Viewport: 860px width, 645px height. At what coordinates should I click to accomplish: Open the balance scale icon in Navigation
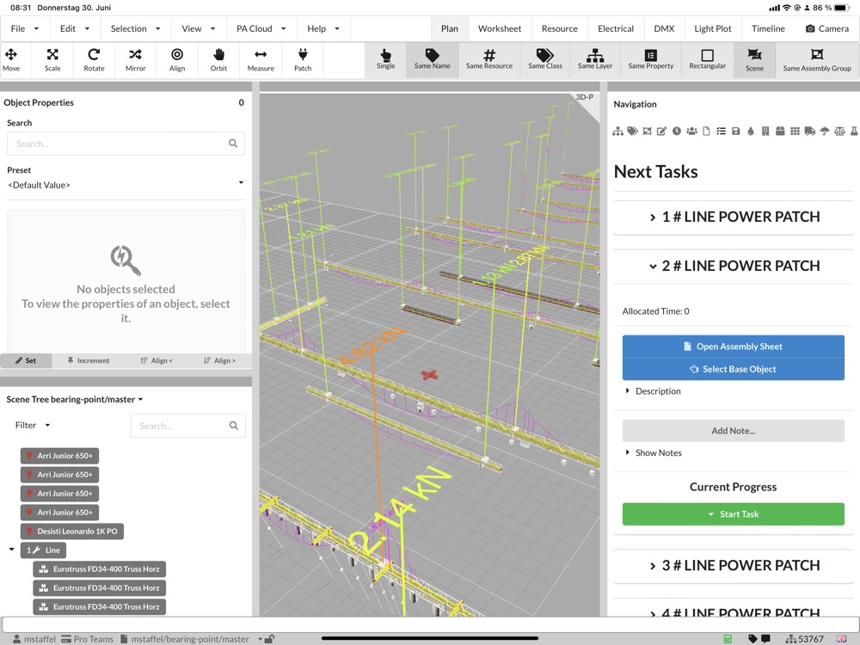pyautogui.click(x=839, y=132)
